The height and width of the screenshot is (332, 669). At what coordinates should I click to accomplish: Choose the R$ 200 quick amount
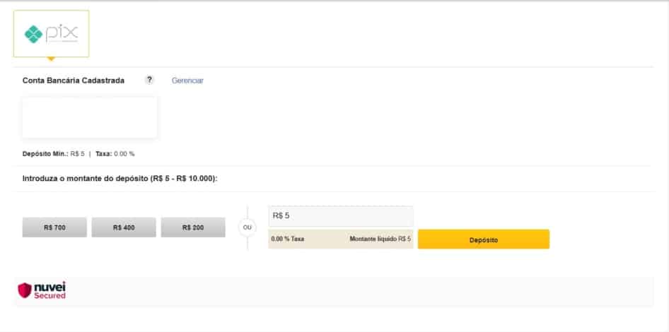(193, 227)
